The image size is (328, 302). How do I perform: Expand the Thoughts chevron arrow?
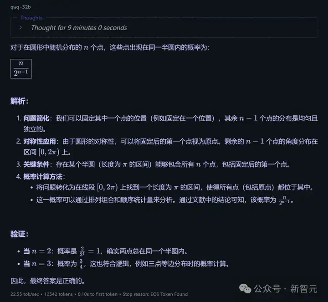[x=20, y=27]
